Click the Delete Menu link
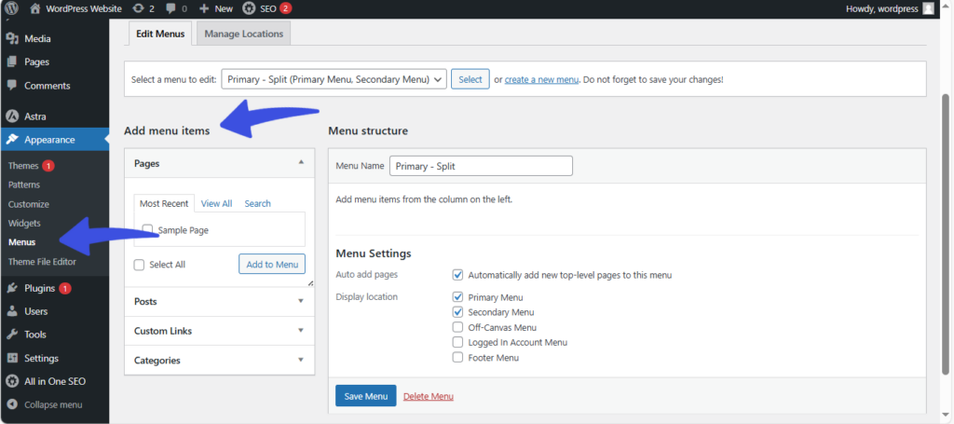This screenshot has width=954, height=424. point(429,397)
